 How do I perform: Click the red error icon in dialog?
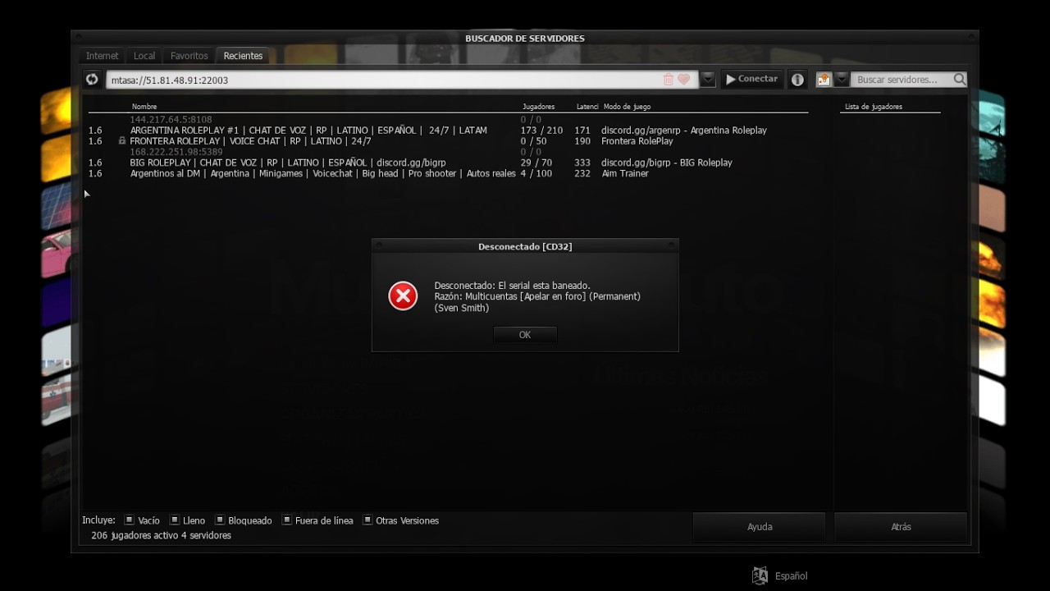click(x=403, y=296)
